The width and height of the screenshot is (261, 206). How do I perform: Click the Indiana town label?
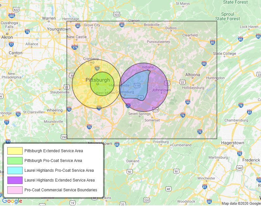coord(148,67)
